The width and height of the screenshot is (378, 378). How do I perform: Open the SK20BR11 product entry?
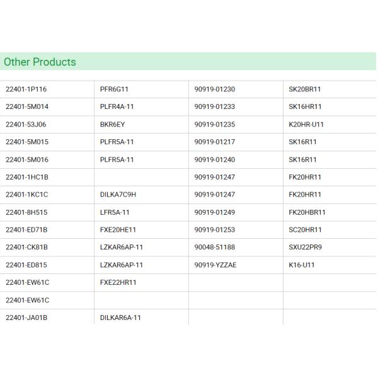[305, 89]
